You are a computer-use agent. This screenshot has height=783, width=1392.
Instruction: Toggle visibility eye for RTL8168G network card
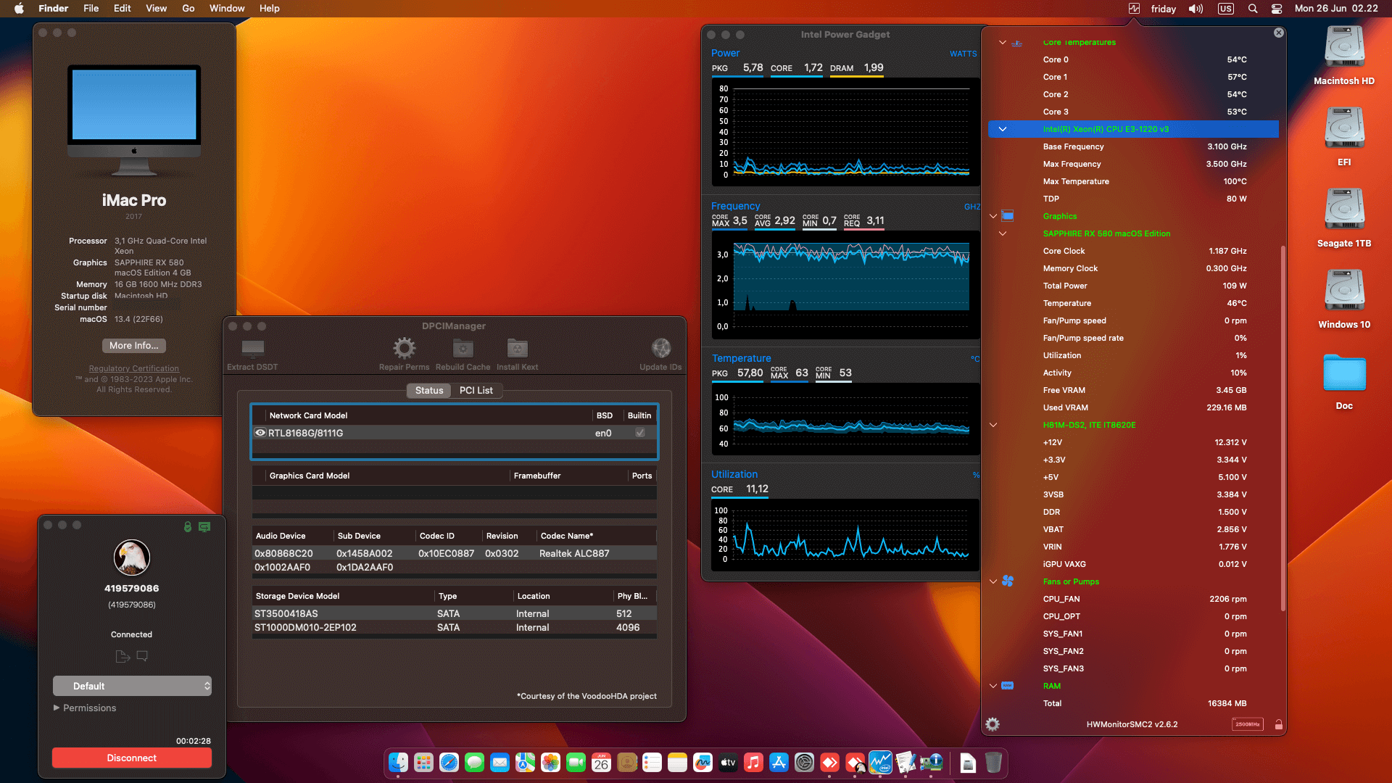pyautogui.click(x=260, y=432)
